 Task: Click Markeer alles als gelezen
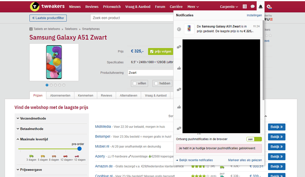point(245,160)
